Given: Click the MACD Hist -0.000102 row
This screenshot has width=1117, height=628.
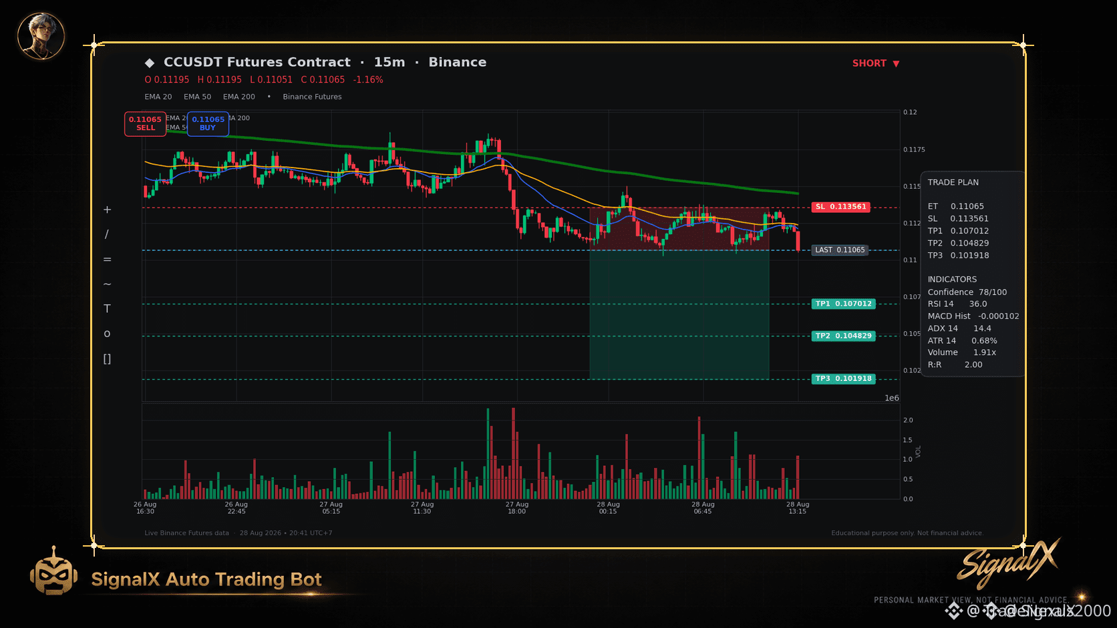Looking at the screenshot, I should 973,316.
